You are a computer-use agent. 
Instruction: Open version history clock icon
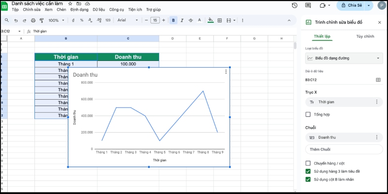point(294,5)
